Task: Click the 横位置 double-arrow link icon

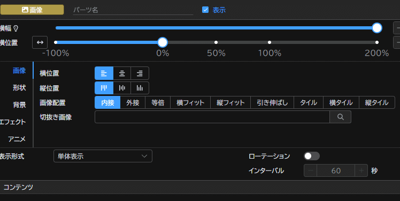Action: point(40,42)
